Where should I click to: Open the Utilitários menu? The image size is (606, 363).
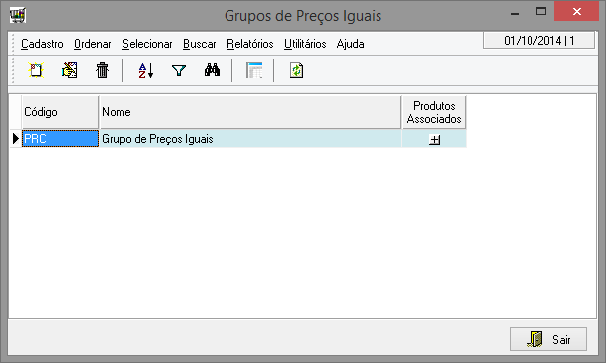point(305,44)
